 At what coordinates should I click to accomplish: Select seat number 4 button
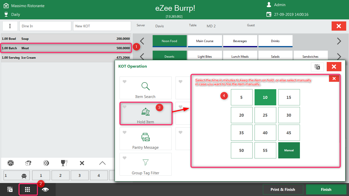click(x=99, y=176)
